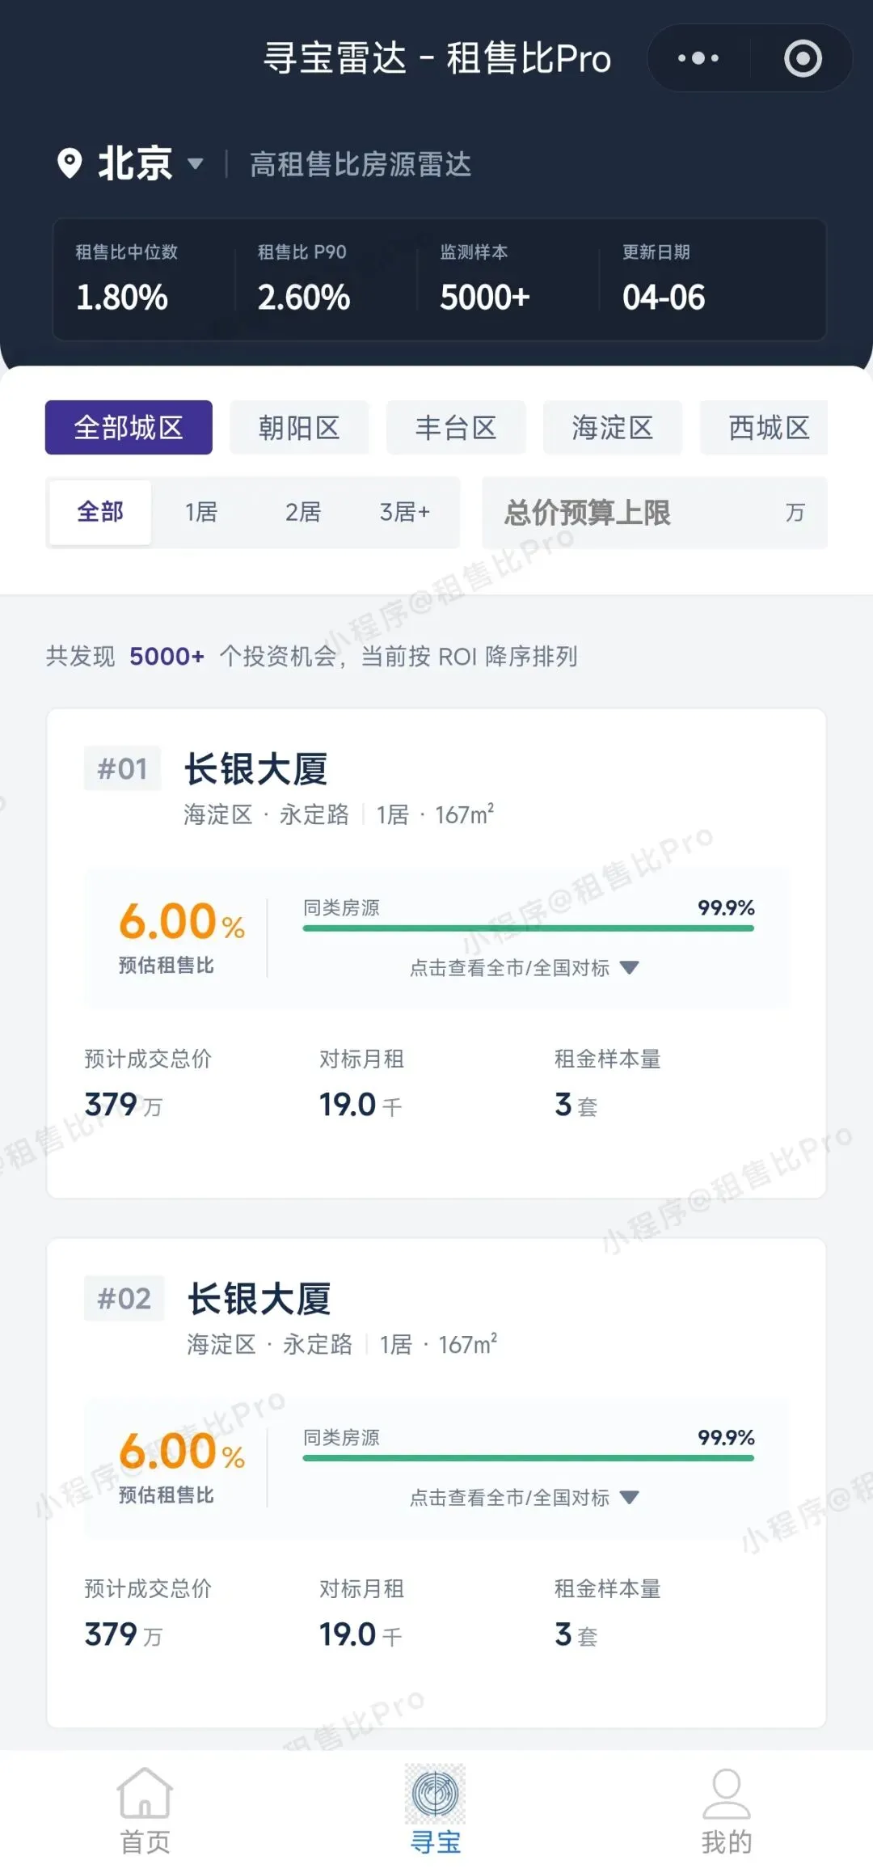Expand 点击查看全市/全国对标 in listing #01
The image size is (873, 1873).
point(524,968)
